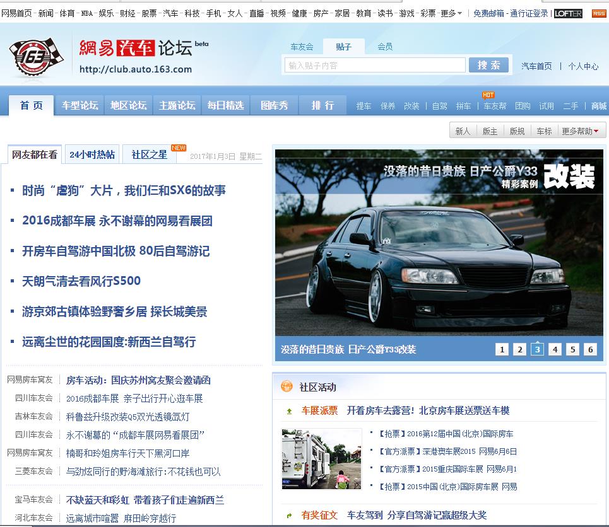Open the 有奖征文 activity link
Image resolution: width=609 pixels, height=527 pixels.
[320, 516]
